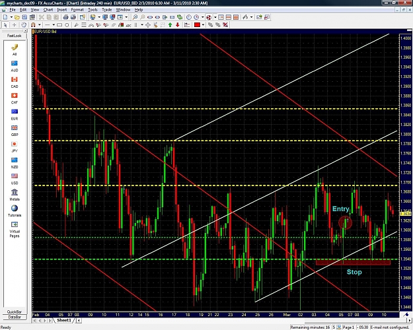Viewport: 413px width, 330px height.
Task: Open the Tools menu
Action: click(x=93, y=10)
